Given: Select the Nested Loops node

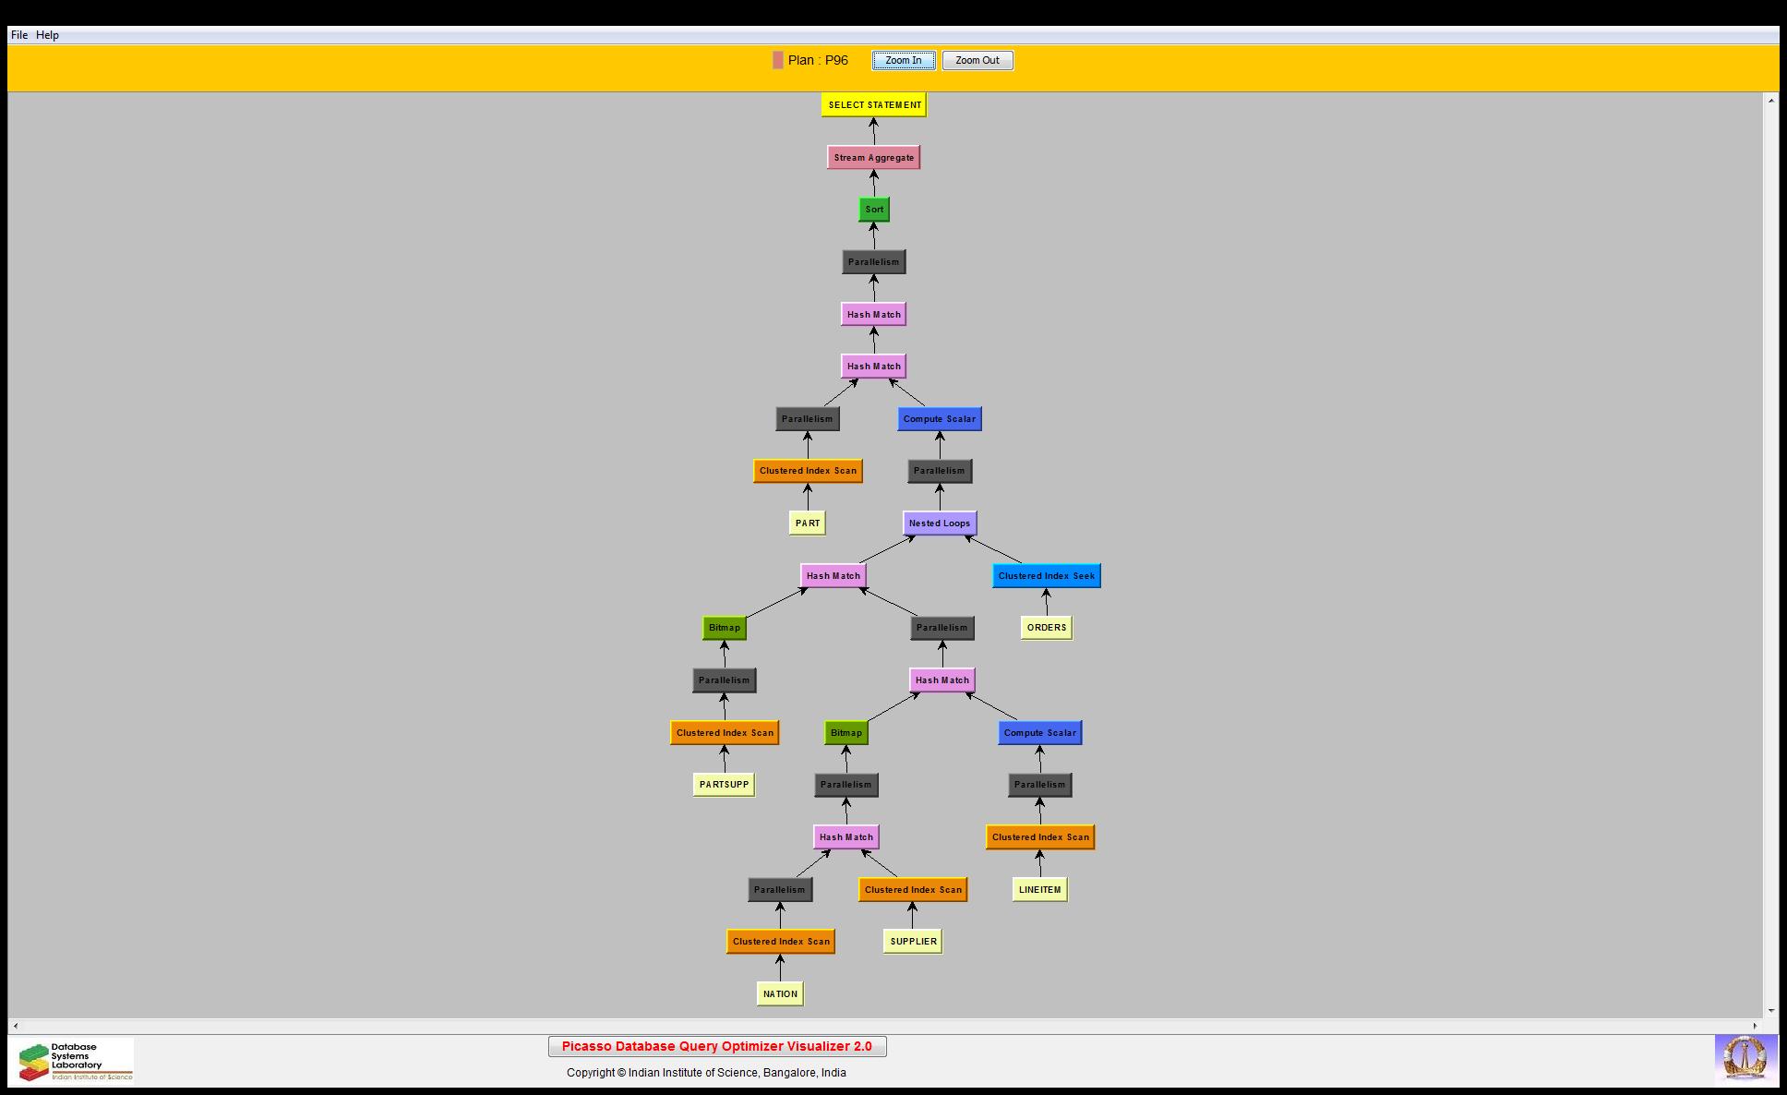Looking at the screenshot, I should [939, 523].
